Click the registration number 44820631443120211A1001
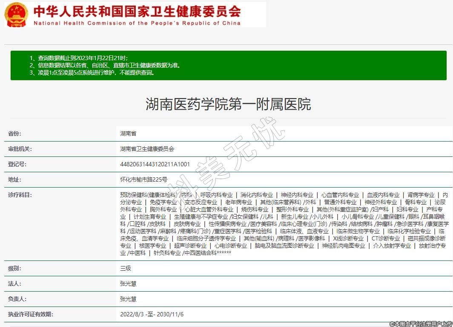 [x=155, y=164]
